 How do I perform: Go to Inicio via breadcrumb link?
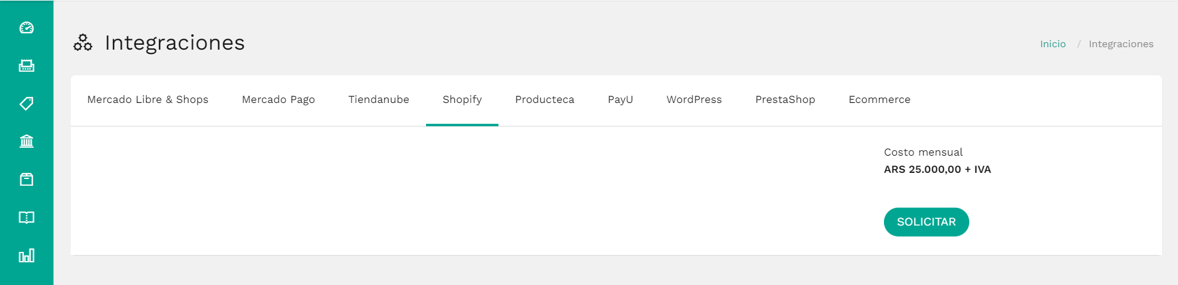pyautogui.click(x=1053, y=44)
